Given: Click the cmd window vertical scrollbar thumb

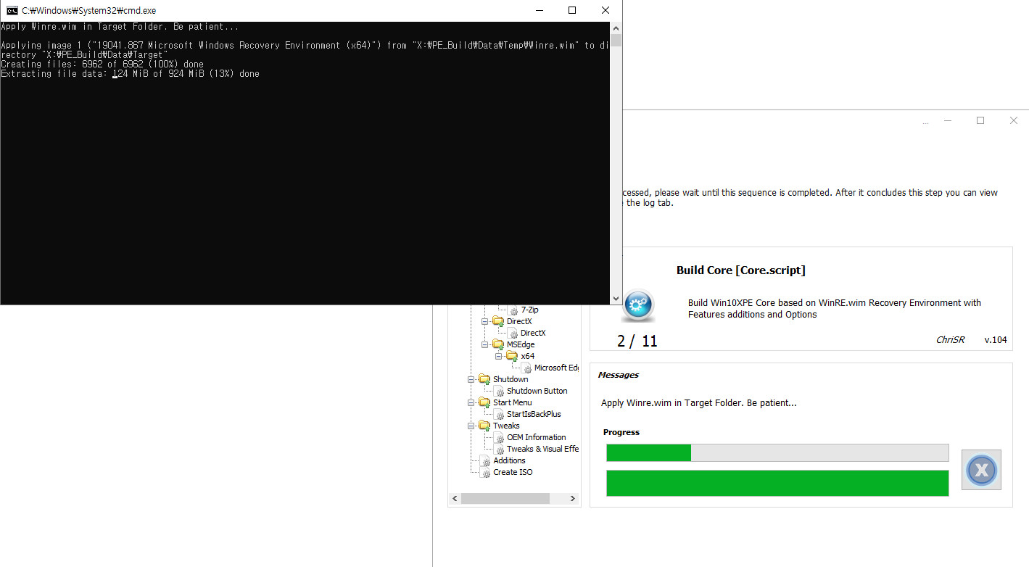Looking at the screenshot, I should click(x=616, y=40).
